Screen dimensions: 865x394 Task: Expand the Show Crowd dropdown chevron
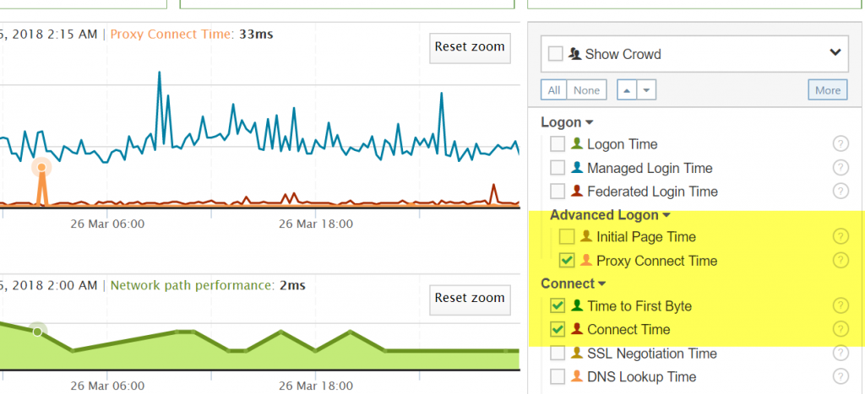(x=835, y=53)
